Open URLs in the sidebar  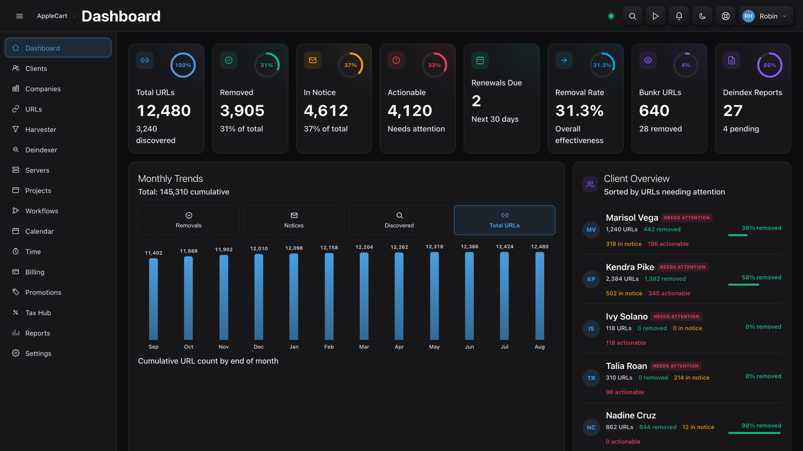[x=58, y=109]
